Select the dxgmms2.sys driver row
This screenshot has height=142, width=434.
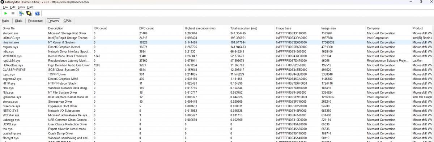(x=217, y=79)
